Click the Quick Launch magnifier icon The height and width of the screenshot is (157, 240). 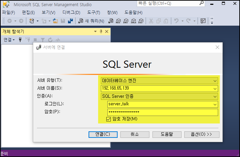[x=202, y=3]
